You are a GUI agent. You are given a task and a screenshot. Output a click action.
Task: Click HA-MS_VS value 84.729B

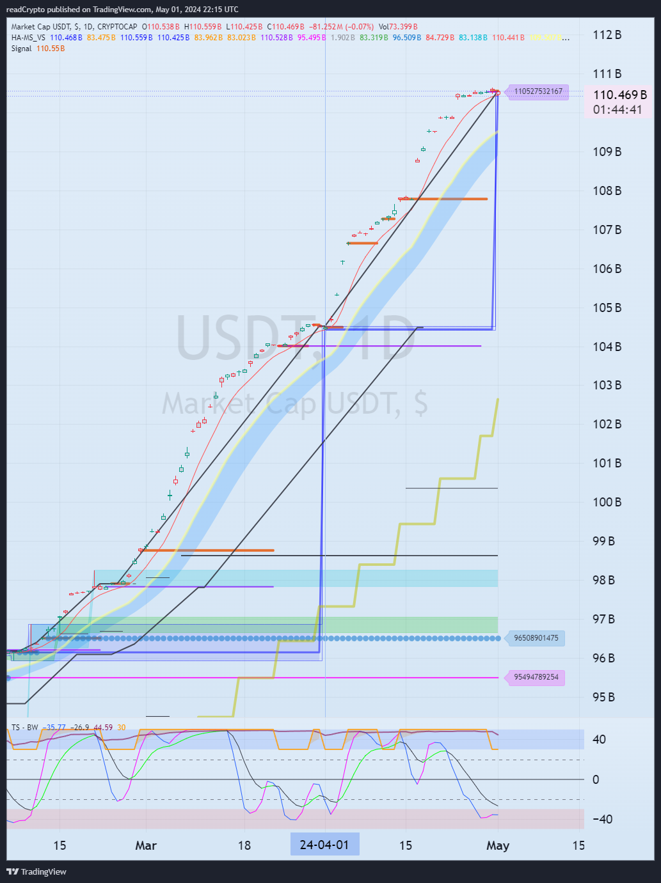tap(440, 38)
